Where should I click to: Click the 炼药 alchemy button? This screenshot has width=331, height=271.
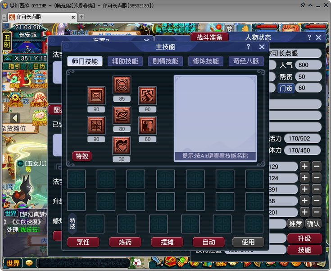[x=125, y=242]
